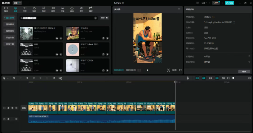The width and height of the screenshot is (253, 133).
Task: Add the Taegukgi track to the timeline
Action: coord(61,38)
